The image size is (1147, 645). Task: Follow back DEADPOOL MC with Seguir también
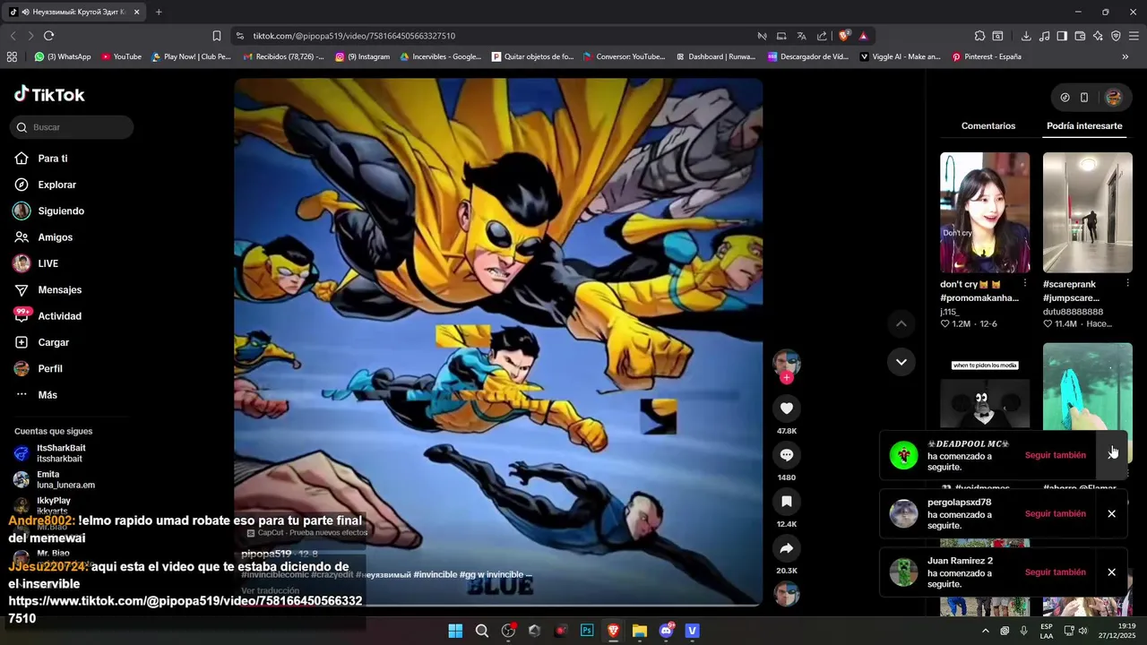(x=1055, y=455)
